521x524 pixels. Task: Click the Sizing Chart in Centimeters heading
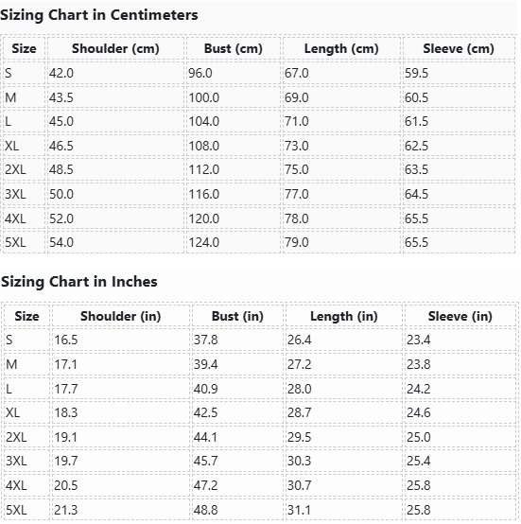(99, 15)
